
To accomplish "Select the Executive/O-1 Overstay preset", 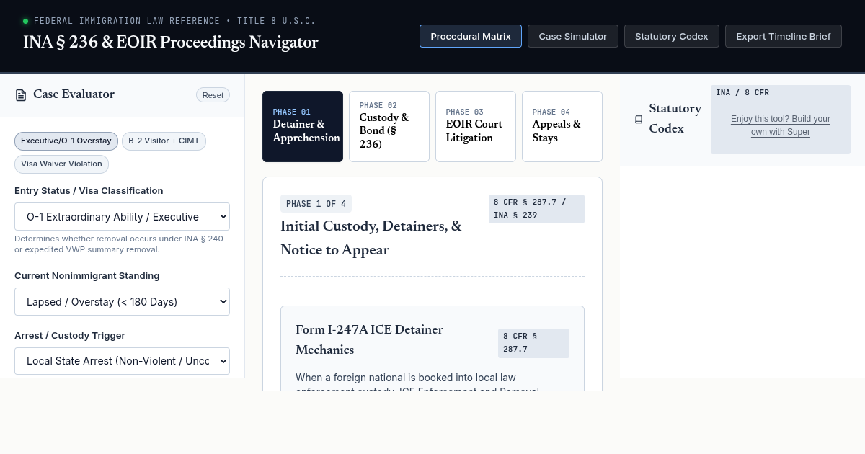I will pyautogui.click(x=66, y=141).
